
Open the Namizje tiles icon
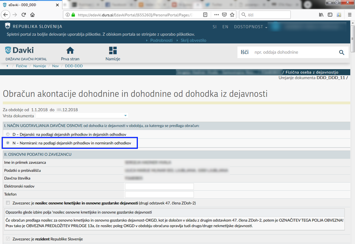click(x=112, y=50)
